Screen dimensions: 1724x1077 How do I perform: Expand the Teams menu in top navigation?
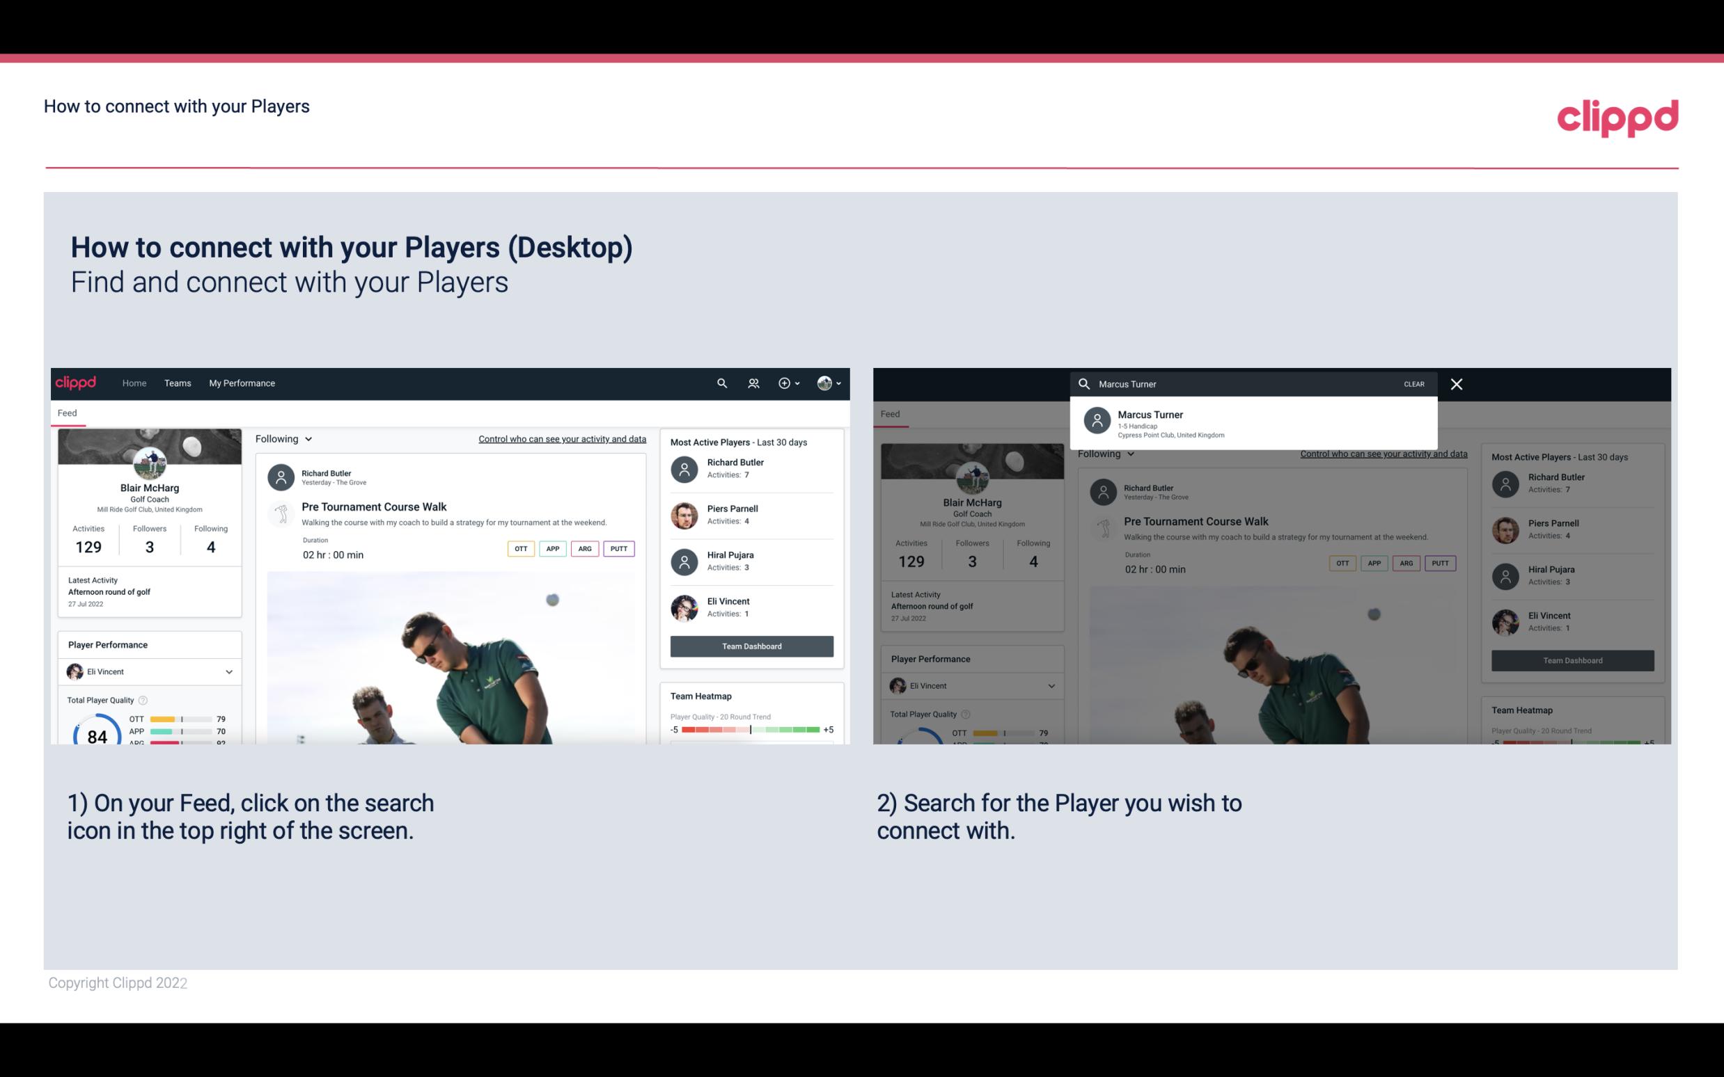click(178, 383)
